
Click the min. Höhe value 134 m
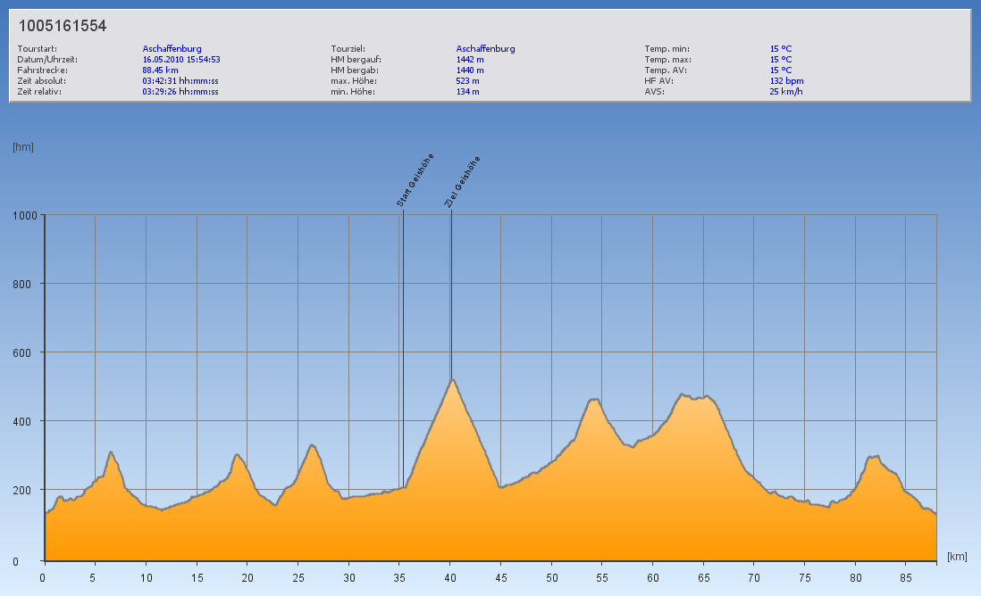pyautogui.click(x=467, y=92)
